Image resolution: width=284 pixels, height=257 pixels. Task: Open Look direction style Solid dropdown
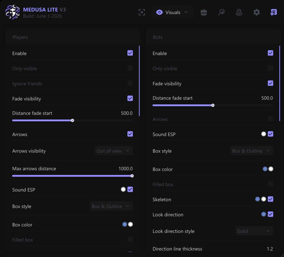(254, 231)
